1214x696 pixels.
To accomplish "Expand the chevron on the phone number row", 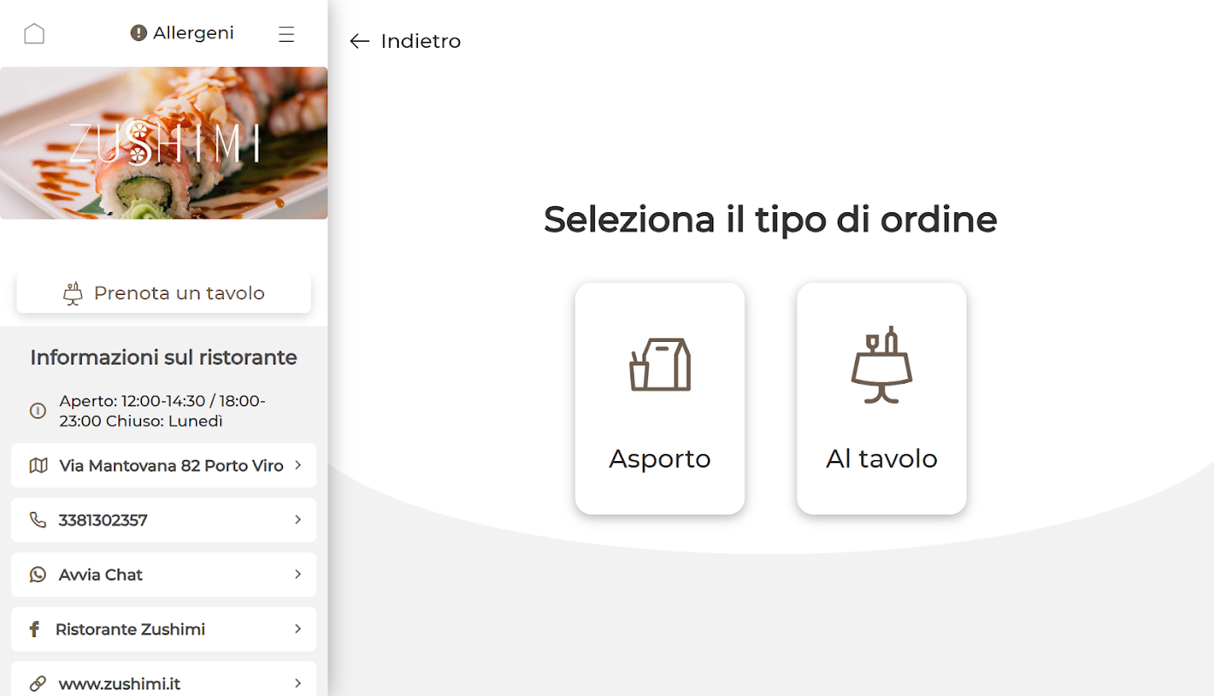I will [x=298, y=519].
